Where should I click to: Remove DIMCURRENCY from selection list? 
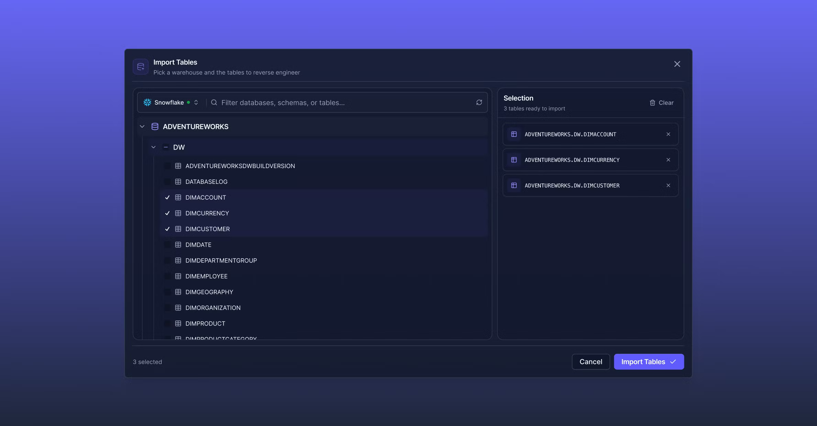[668, 160]
